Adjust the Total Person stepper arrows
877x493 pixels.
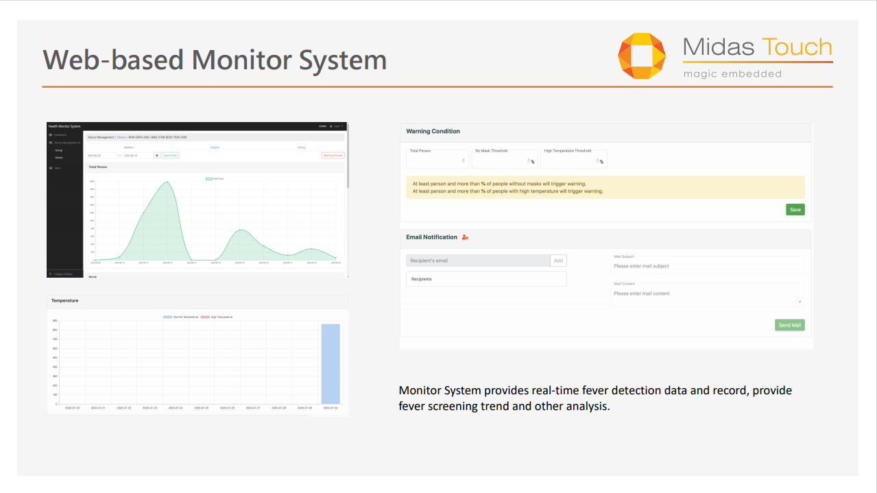pyautogui.click(x=464, y=160)
